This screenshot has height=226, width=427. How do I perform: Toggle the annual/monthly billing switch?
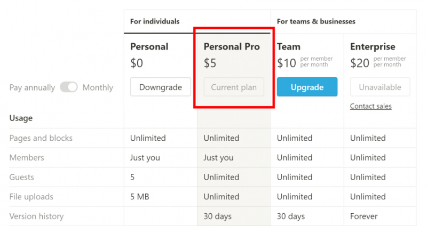68,87
